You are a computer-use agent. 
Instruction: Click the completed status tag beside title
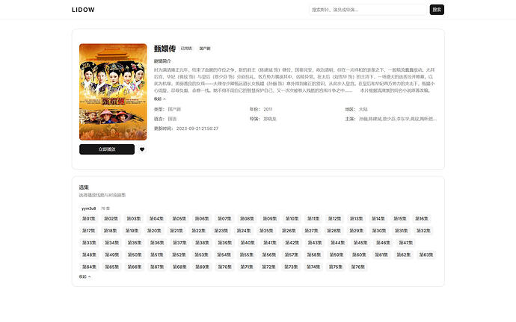click(x=186, y=49)
